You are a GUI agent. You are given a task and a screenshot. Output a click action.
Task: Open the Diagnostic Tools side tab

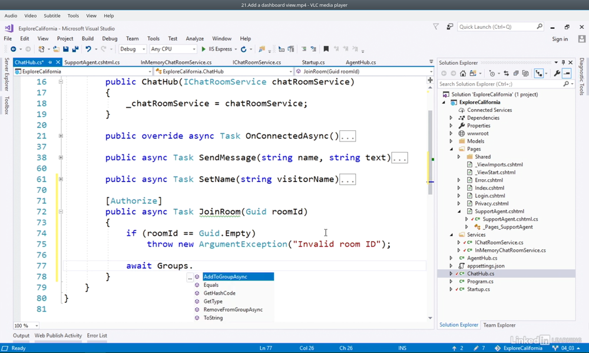click(581, 76)
